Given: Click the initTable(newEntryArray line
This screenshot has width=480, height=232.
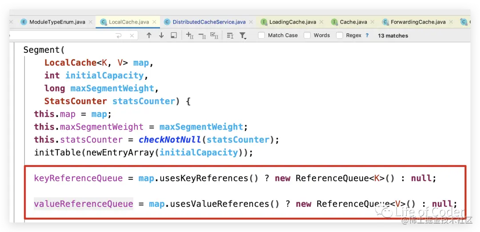Looking at the screenshot, I should (x=144, y=152).
